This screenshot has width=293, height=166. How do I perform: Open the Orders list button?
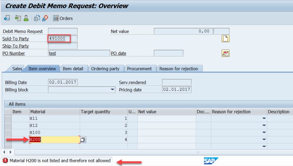63,18
